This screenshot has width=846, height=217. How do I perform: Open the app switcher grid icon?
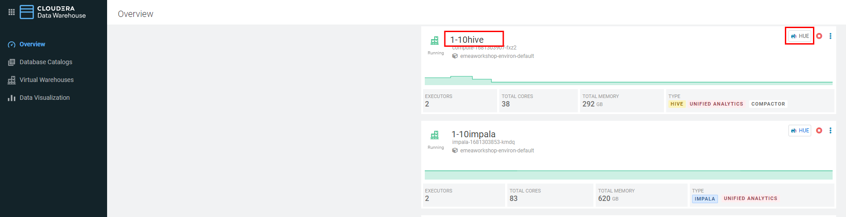[x=12, y=12]
